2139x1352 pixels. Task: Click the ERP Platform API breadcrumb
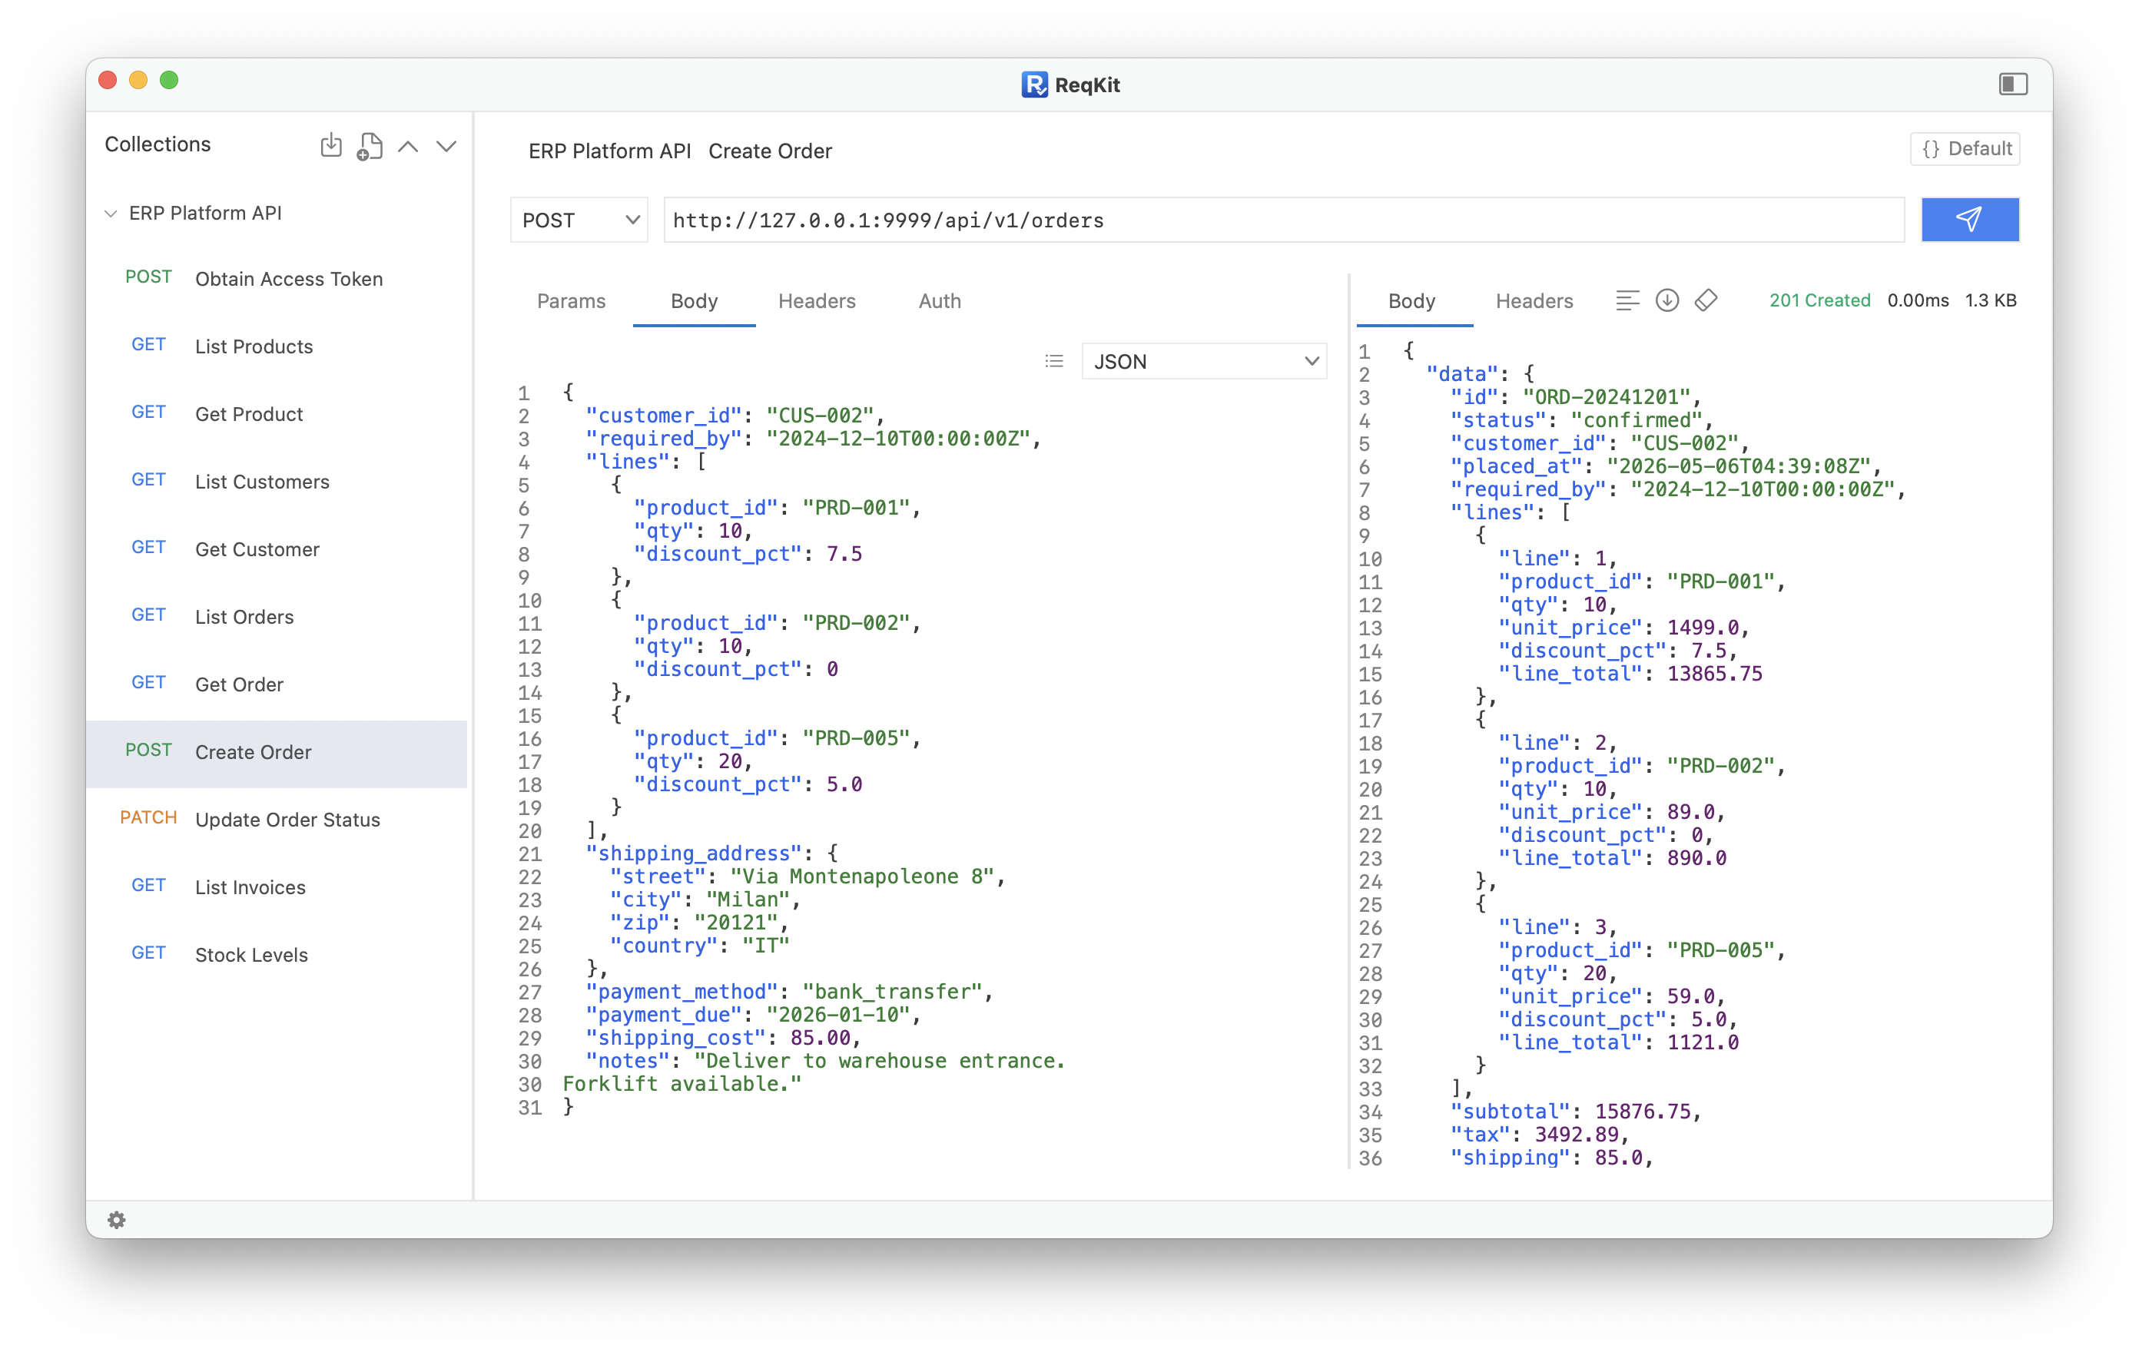[x=609, y=151]
